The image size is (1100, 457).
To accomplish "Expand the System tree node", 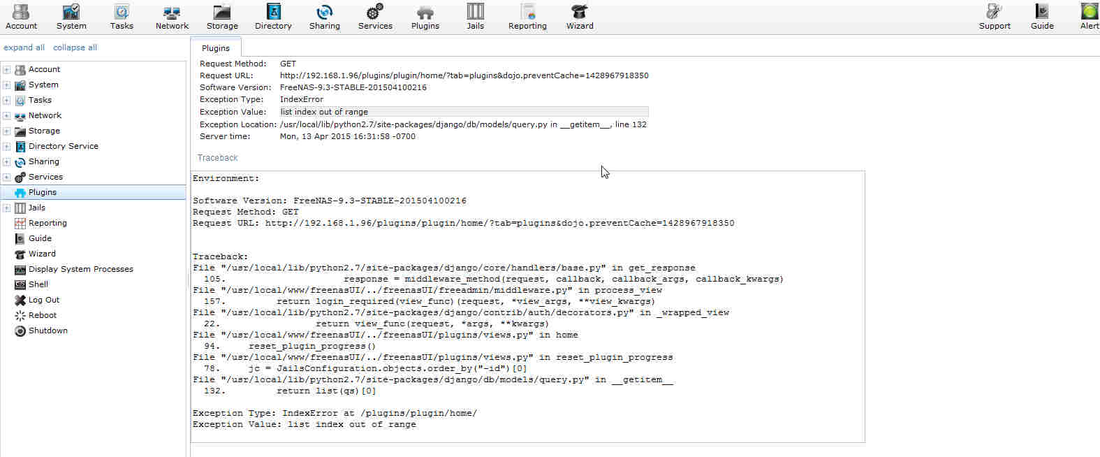I will coord(7,85).
